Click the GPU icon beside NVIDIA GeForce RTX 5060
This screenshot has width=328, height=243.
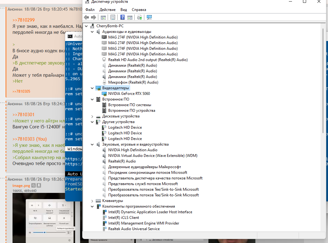click(104, 94)
